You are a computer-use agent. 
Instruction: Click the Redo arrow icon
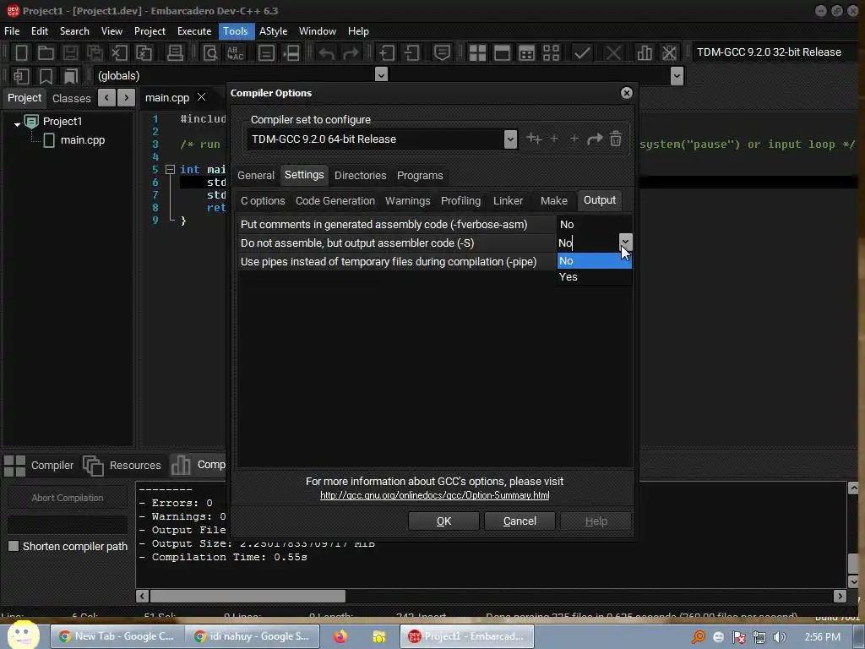coord(351,53)
